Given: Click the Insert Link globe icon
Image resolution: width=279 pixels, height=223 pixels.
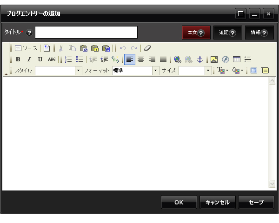Looking at the screenshot, I should point(178,59).
